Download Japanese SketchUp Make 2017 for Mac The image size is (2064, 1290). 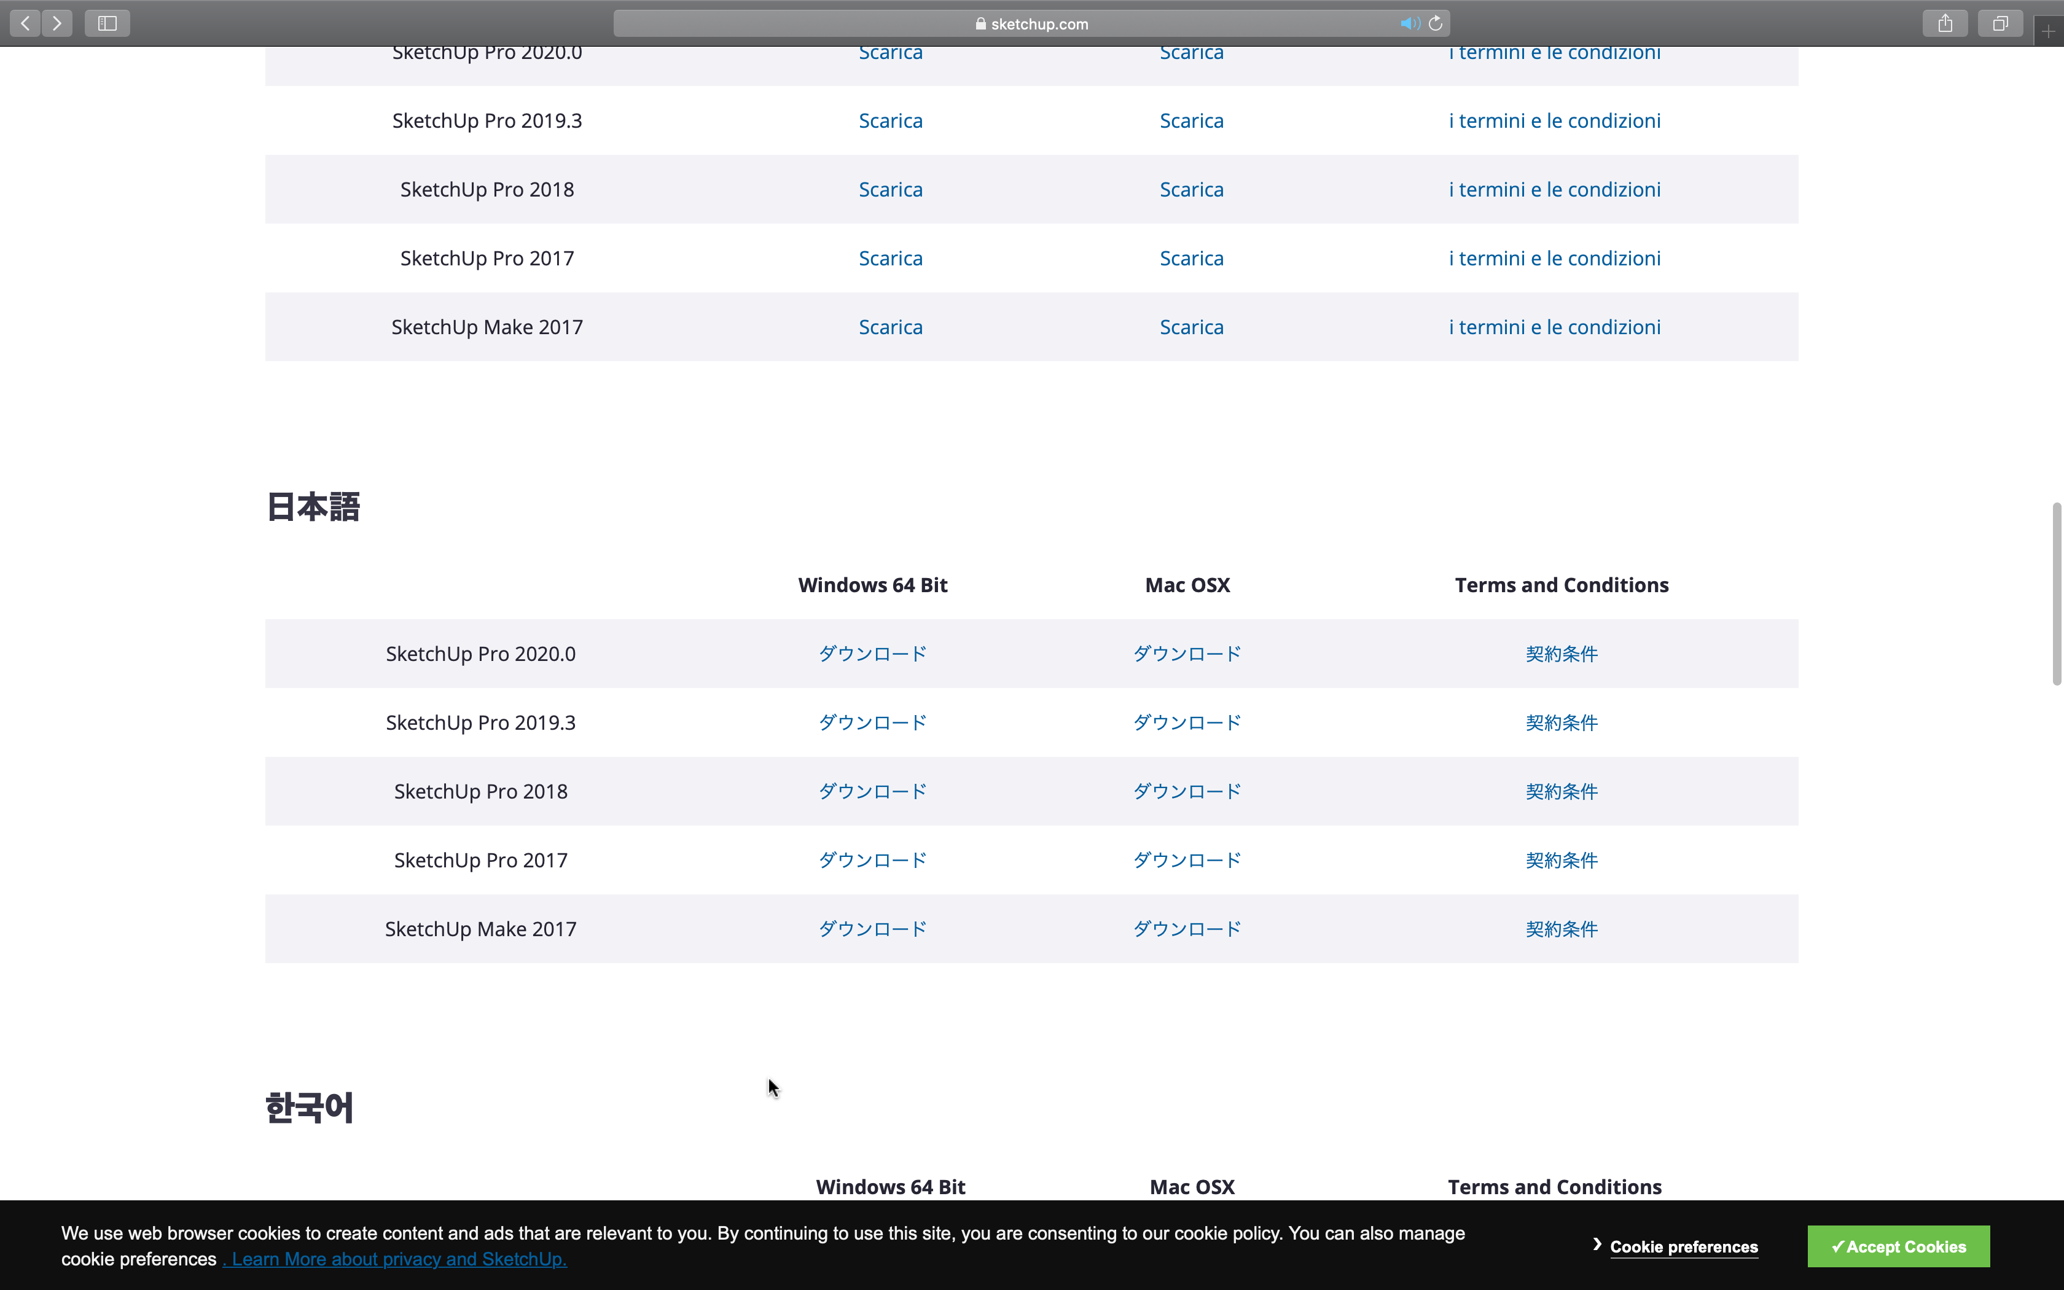(x=1187, y=929)
